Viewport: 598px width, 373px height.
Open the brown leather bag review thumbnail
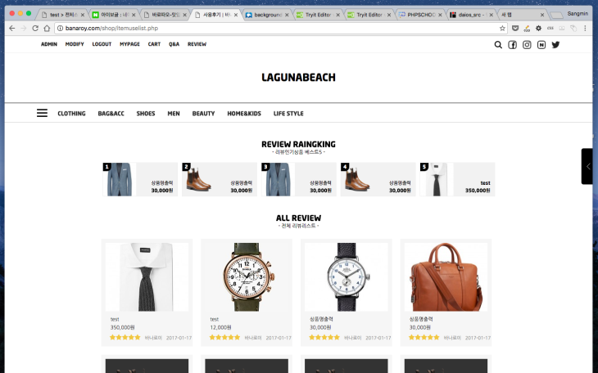point(446,276)
